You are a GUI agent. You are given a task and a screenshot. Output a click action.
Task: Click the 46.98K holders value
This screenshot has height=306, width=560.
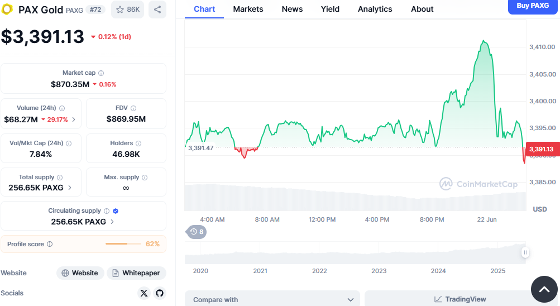[126, 154]
